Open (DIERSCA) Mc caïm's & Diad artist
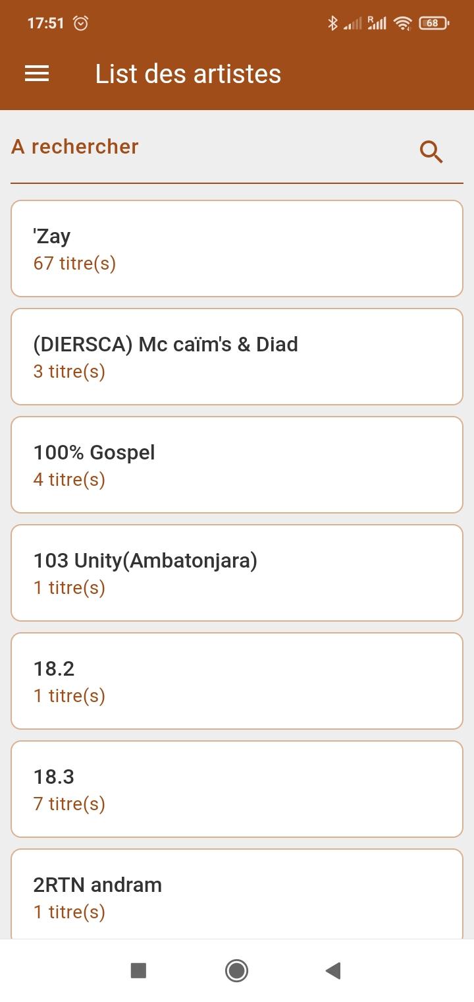The width and height of the screenshot is (474, 1002). tap(237, 357)
